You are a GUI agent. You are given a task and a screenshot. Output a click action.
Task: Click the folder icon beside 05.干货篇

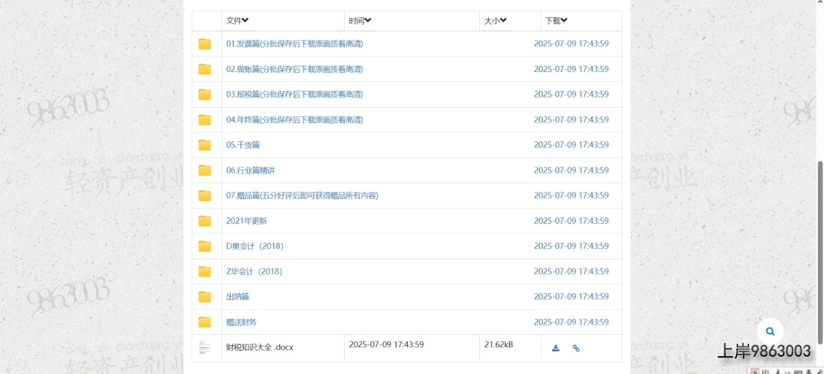click(x=205, y=145)
